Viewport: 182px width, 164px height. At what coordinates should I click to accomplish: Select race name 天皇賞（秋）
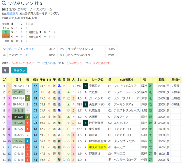pos(97,105)
